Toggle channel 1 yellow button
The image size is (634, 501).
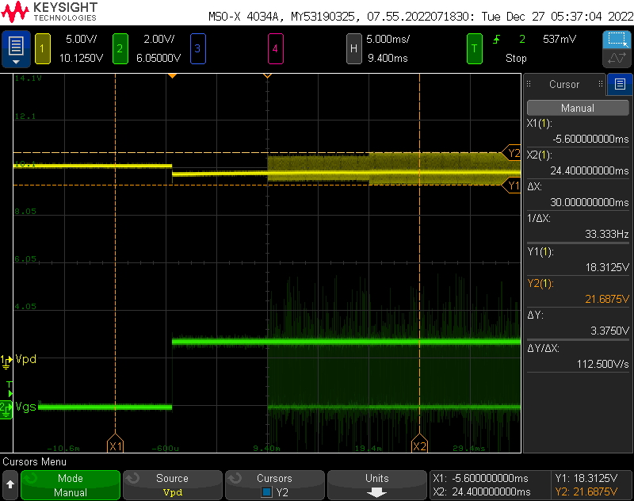pyautogui.click(x=42, y=49)
